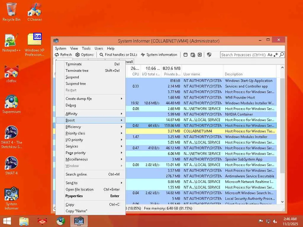This screenshot has height=227, width=303.
Task: Click the process list scrollbar up arrow
Action: 282,68
